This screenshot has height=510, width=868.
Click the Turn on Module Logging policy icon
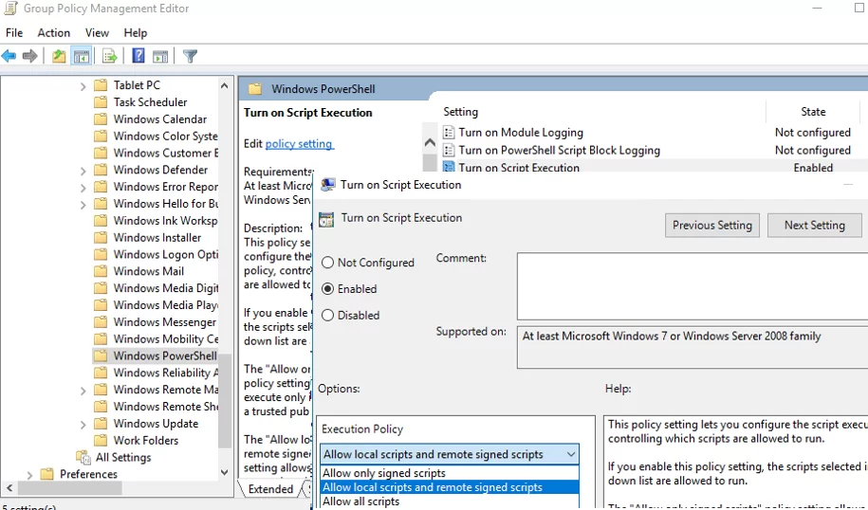pos(449,133)
